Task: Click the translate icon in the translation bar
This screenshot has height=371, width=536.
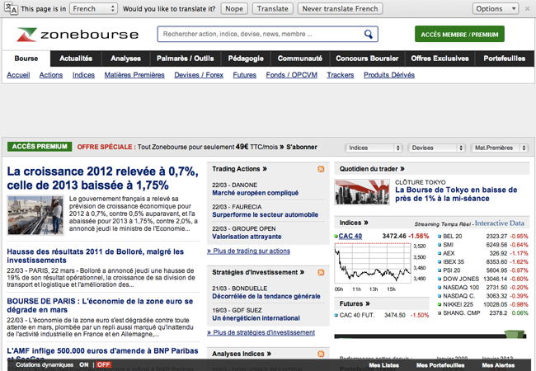Action: coord(10,9)
